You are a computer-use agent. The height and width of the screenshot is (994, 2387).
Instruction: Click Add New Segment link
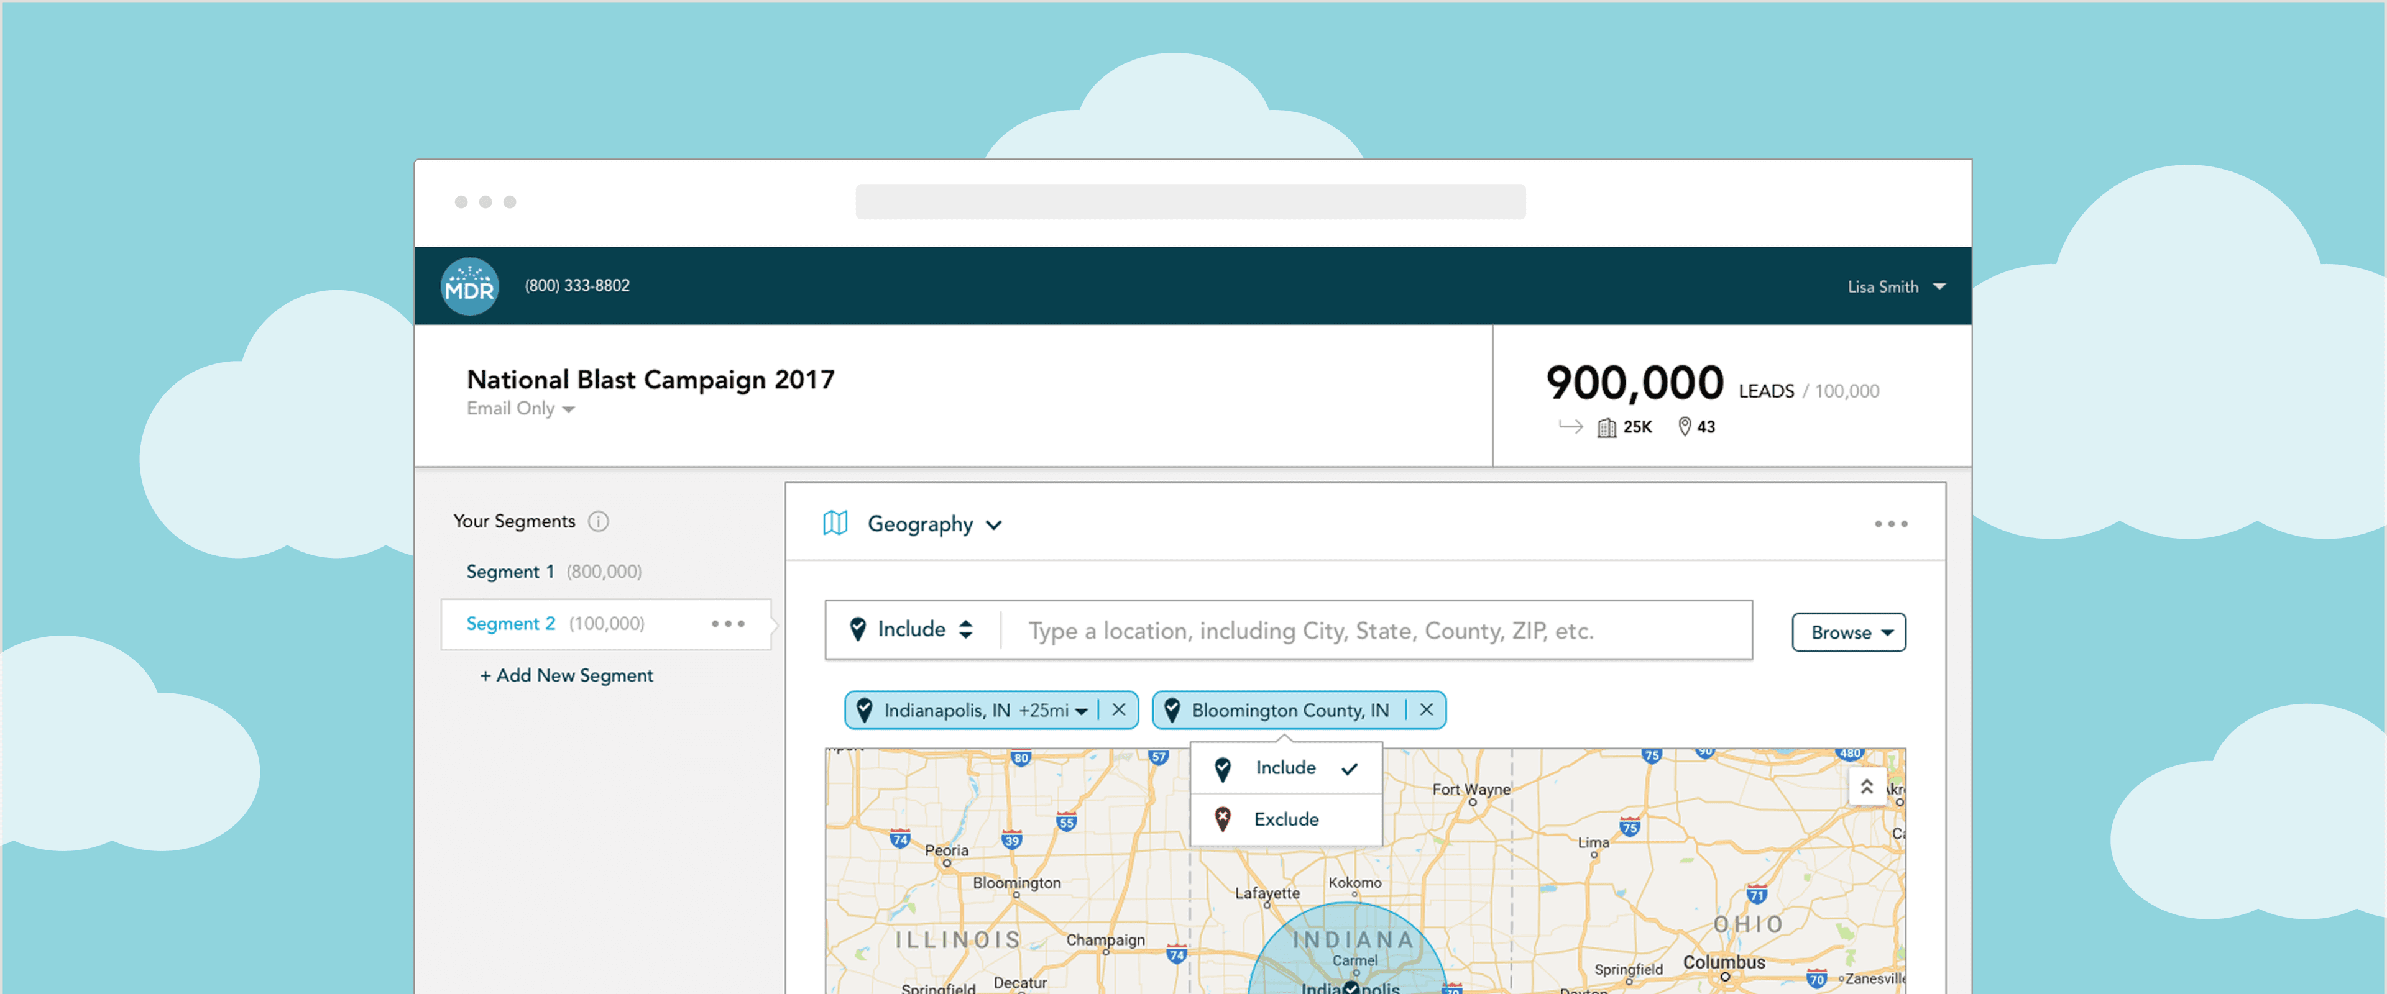point(566,675)
